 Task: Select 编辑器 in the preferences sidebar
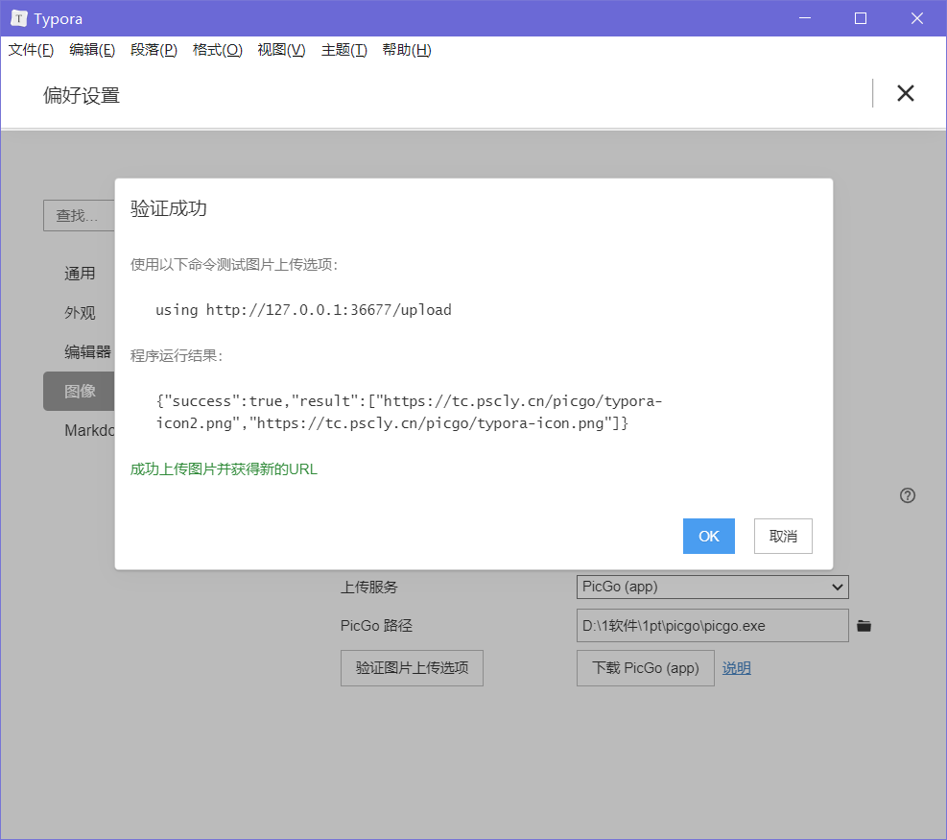[87, 351]
